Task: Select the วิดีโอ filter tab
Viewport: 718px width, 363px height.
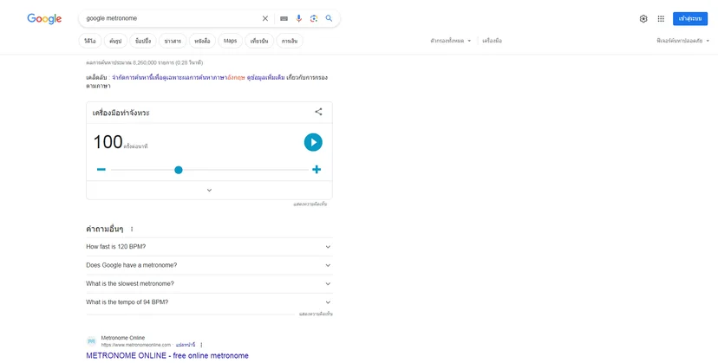Action: [90, 41]
